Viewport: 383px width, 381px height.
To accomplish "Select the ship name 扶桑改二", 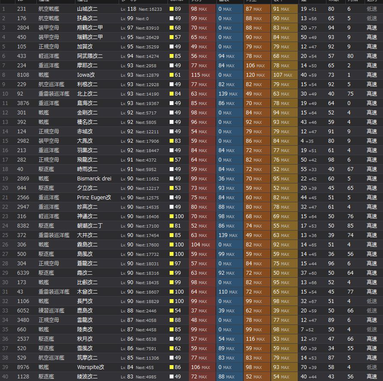I will 87,18.
